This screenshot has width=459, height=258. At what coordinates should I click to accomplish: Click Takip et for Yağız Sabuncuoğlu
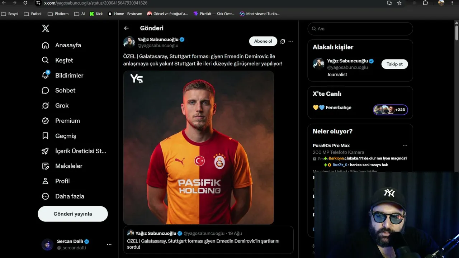(394, 64)
